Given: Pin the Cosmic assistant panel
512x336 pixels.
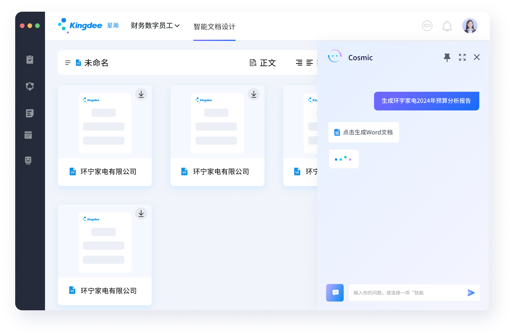Looking at the screenshot, I should (447, 57).
